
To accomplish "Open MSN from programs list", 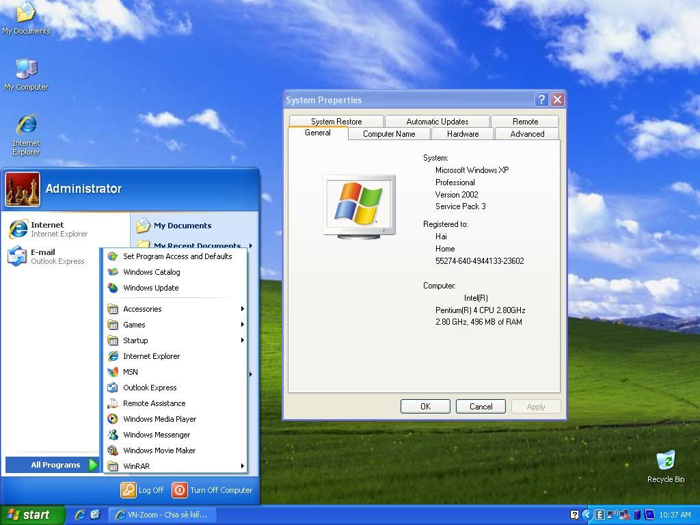I will tap(176, 372).
